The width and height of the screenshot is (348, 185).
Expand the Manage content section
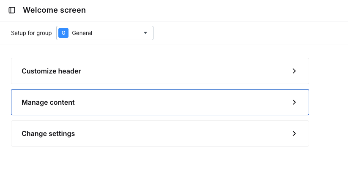(x=160, y=102)
